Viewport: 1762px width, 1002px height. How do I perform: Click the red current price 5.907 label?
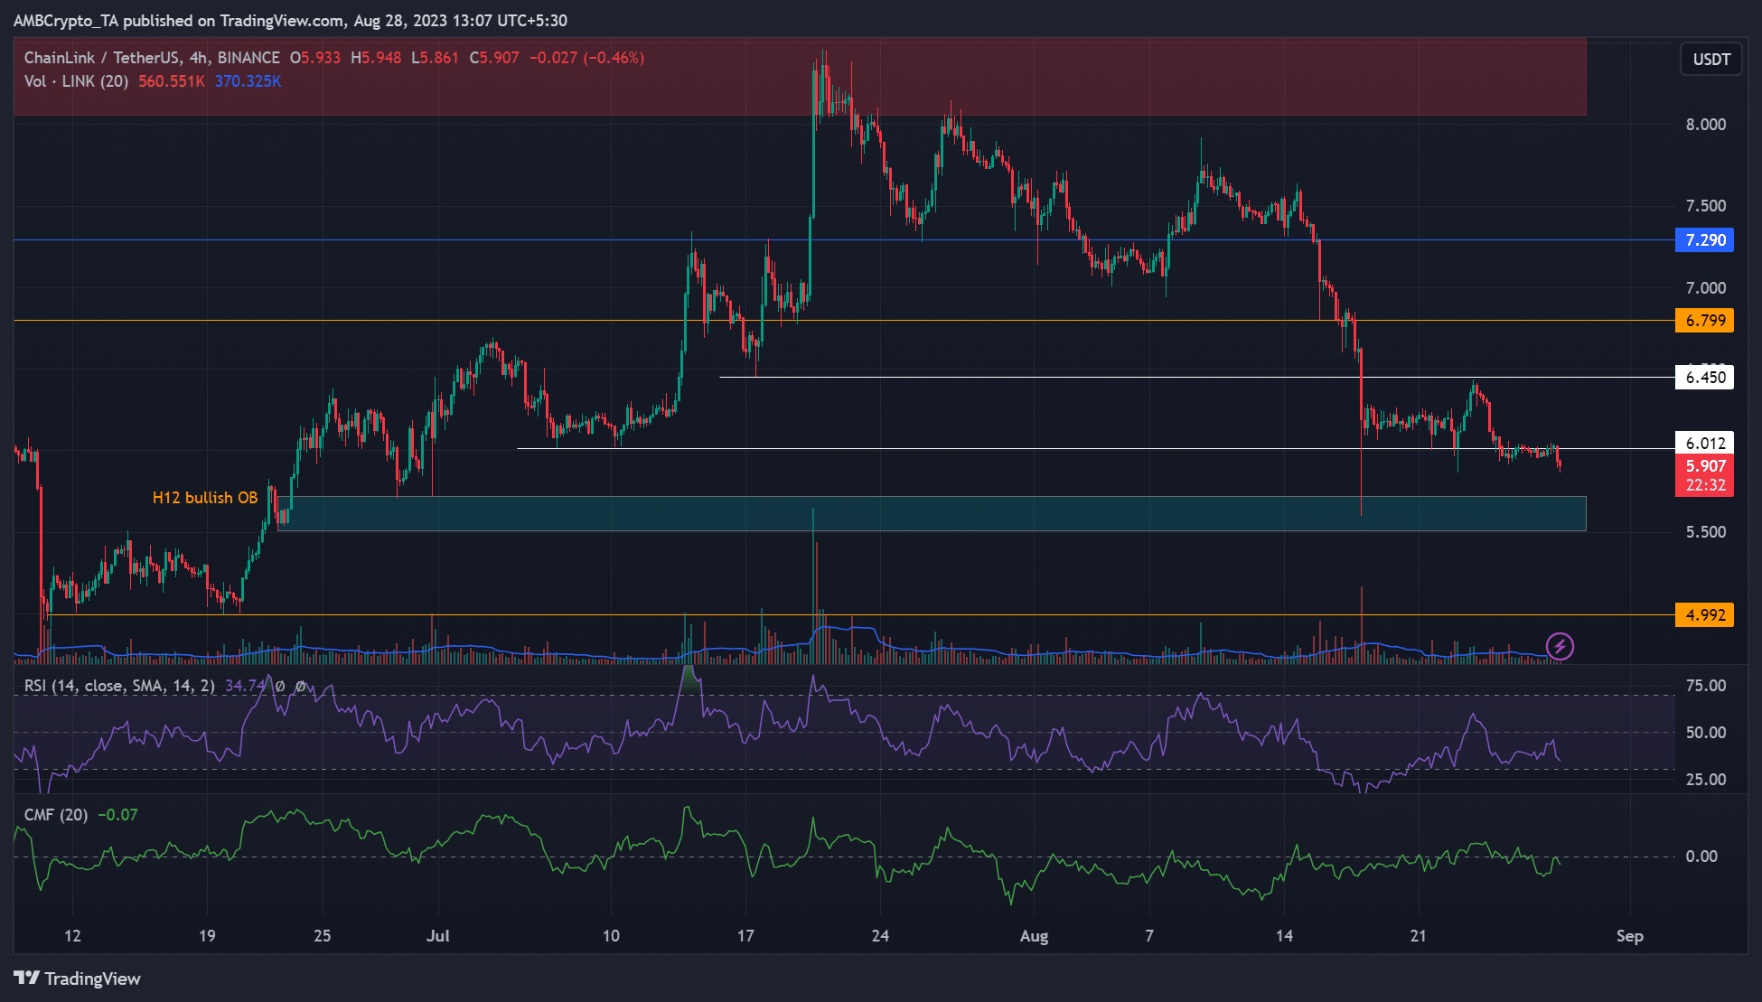click(1704, 466)
